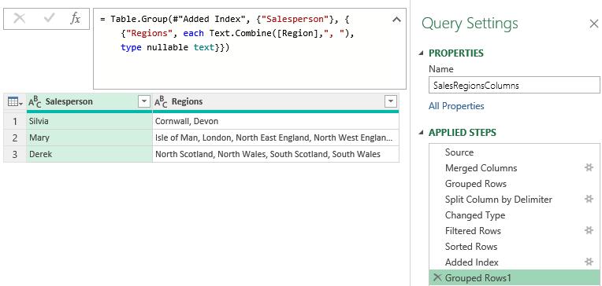Open the Salesperson column filter dropdown
The image size is (602, 286).
coord(144,102)
